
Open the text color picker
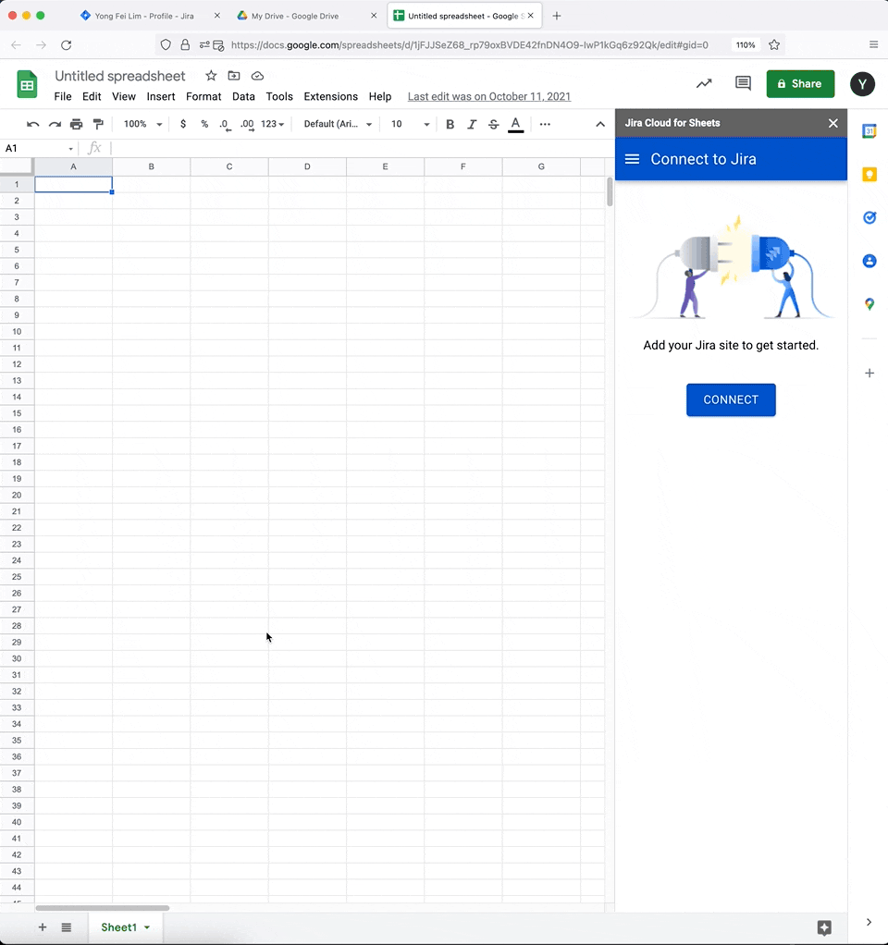[515, 124]
